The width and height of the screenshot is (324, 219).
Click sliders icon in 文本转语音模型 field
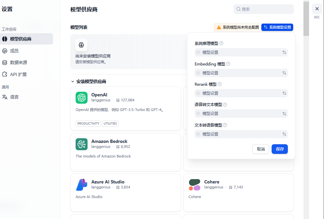click(x=284, y=134)
